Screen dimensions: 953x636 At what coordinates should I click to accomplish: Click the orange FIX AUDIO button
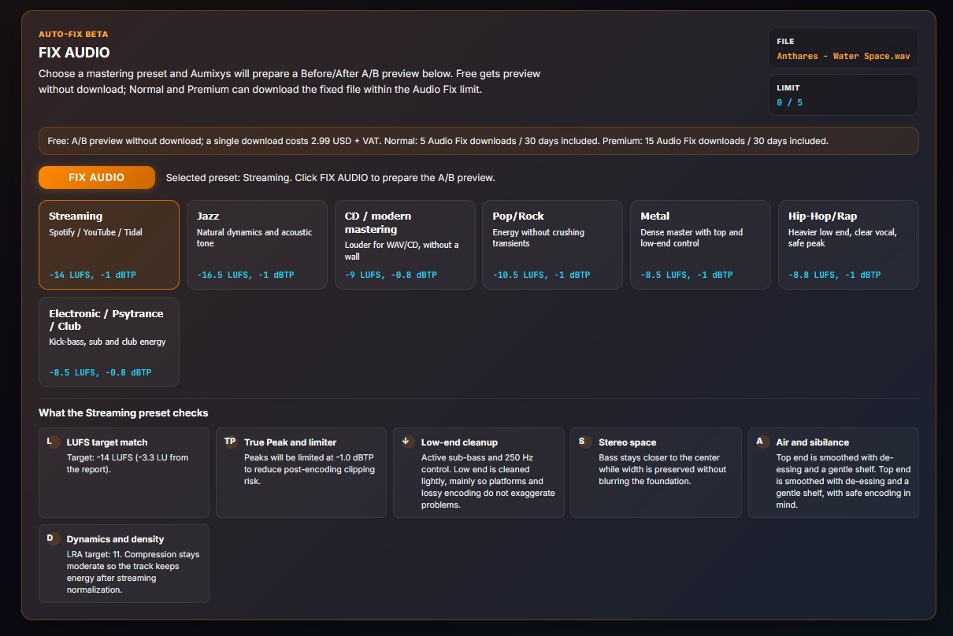[97, 177]
